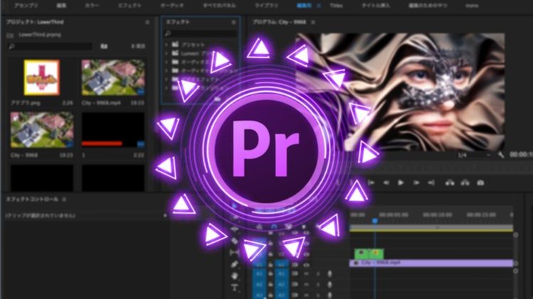Click the timeline playhead marker
Image resolution: width=533 pixels, height=299 pixels.
374,221
